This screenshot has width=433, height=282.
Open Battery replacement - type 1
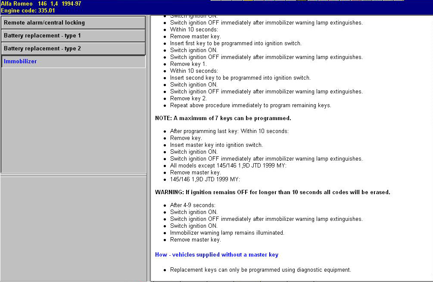click(x=73, y=36)
